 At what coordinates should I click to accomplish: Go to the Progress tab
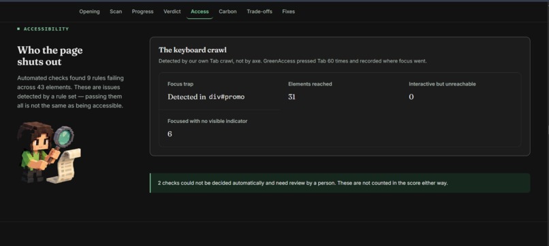point(142,12)
